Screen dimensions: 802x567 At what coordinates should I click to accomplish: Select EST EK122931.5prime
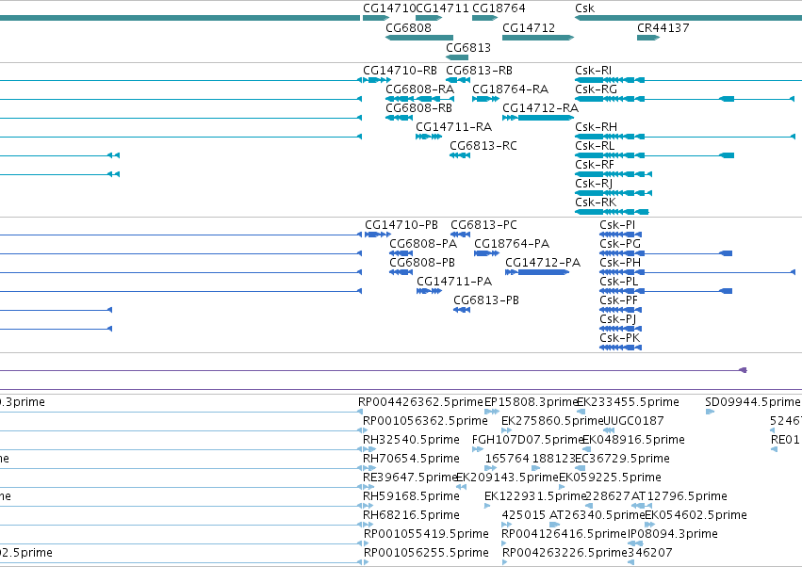click(535, 496)
